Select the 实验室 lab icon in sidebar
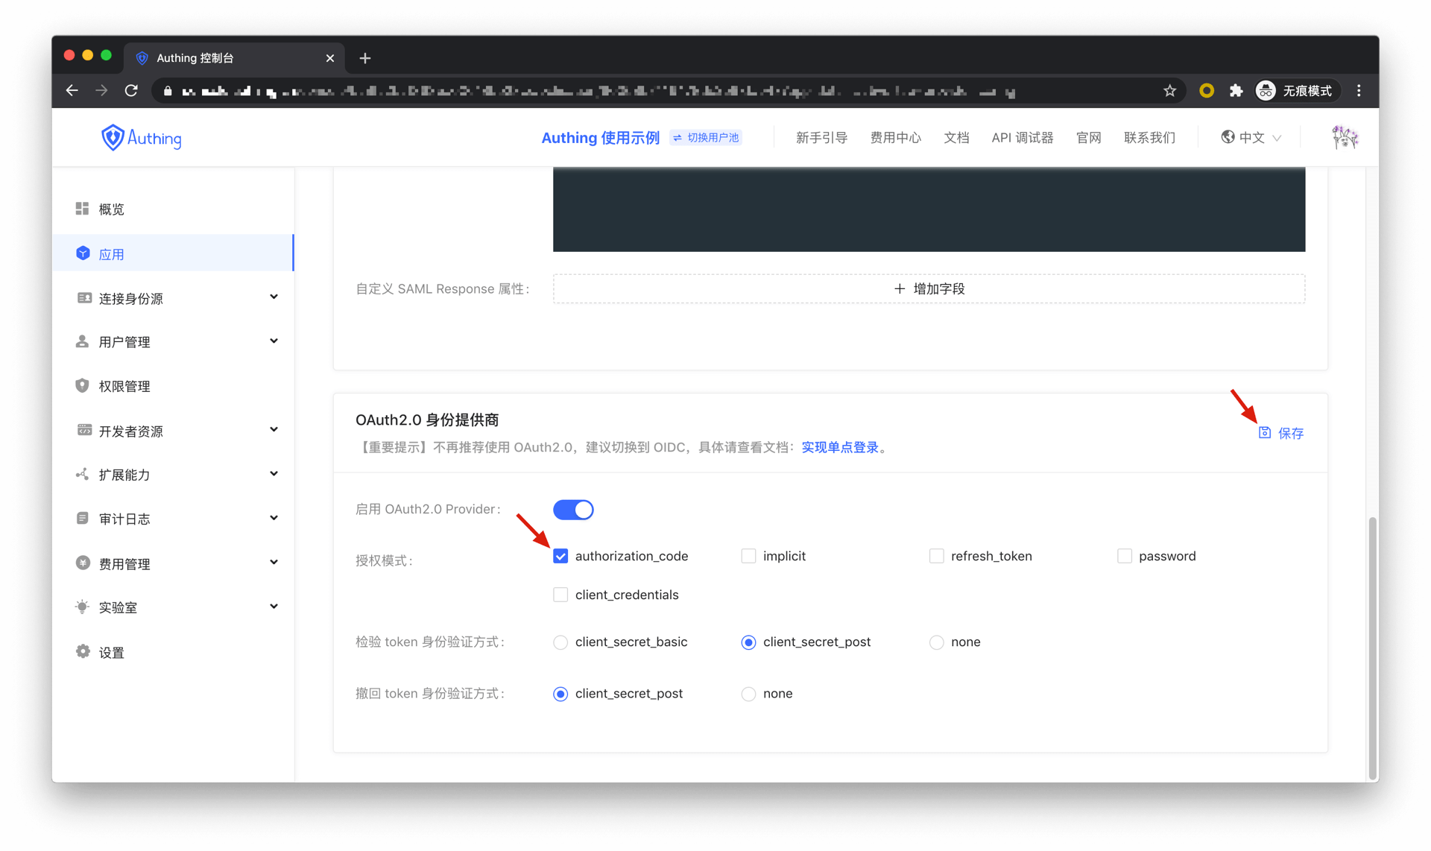1431x851 pixels. (82, 607)
